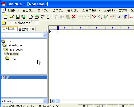
Task: Click the line number 1 margin
Action: click(53, 32)
